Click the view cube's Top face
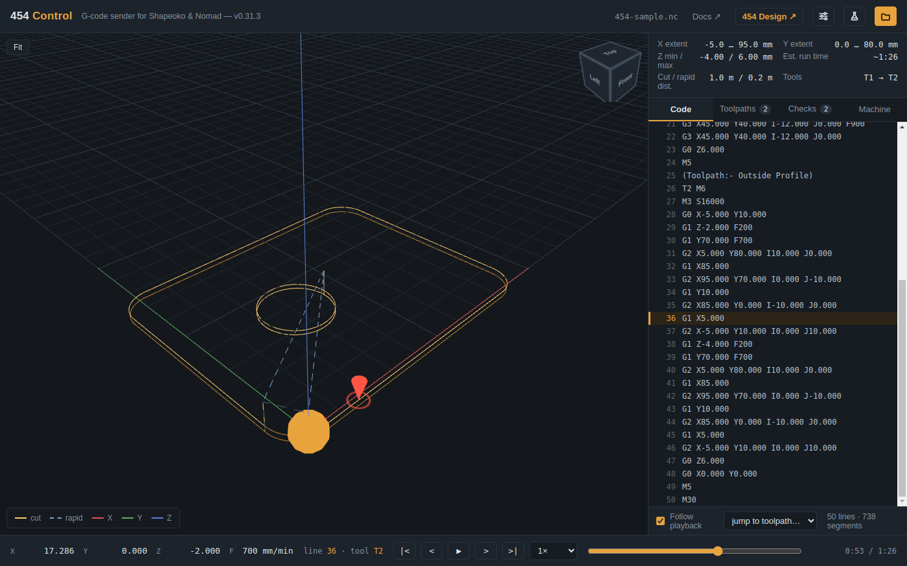The width and height of the screenshot is (907, 566). (x=610, y=52)
